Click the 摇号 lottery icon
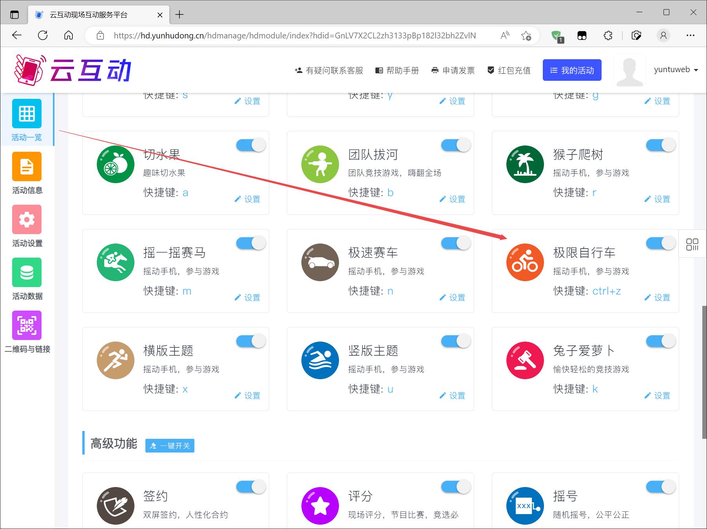Image resolution: width=707 pixels, height=529 pixels. [x=525, y=506]
